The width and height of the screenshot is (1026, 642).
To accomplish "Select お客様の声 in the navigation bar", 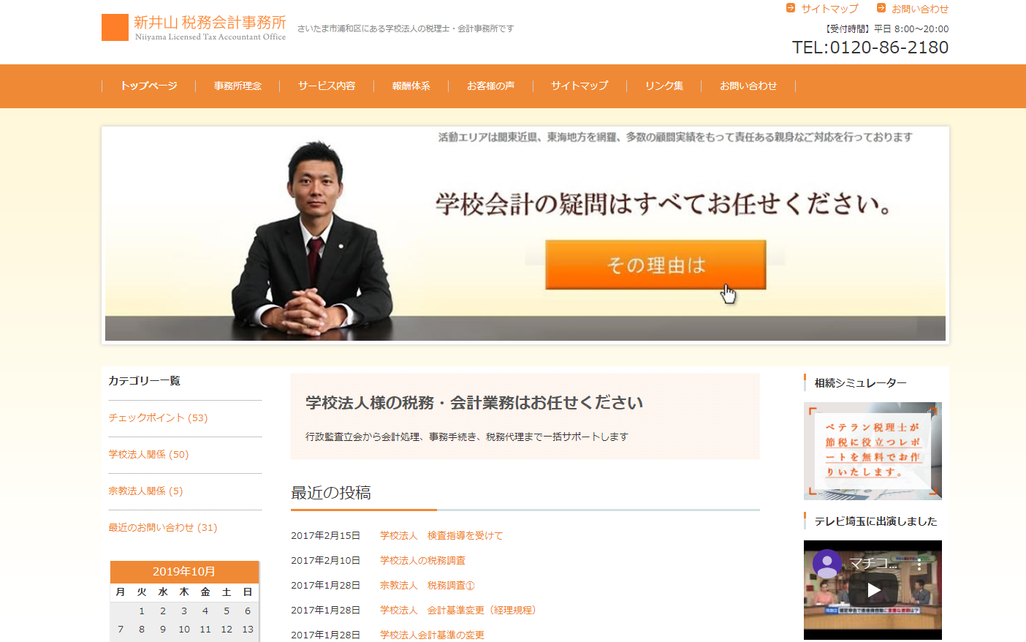I will click(x=490, y=86).
